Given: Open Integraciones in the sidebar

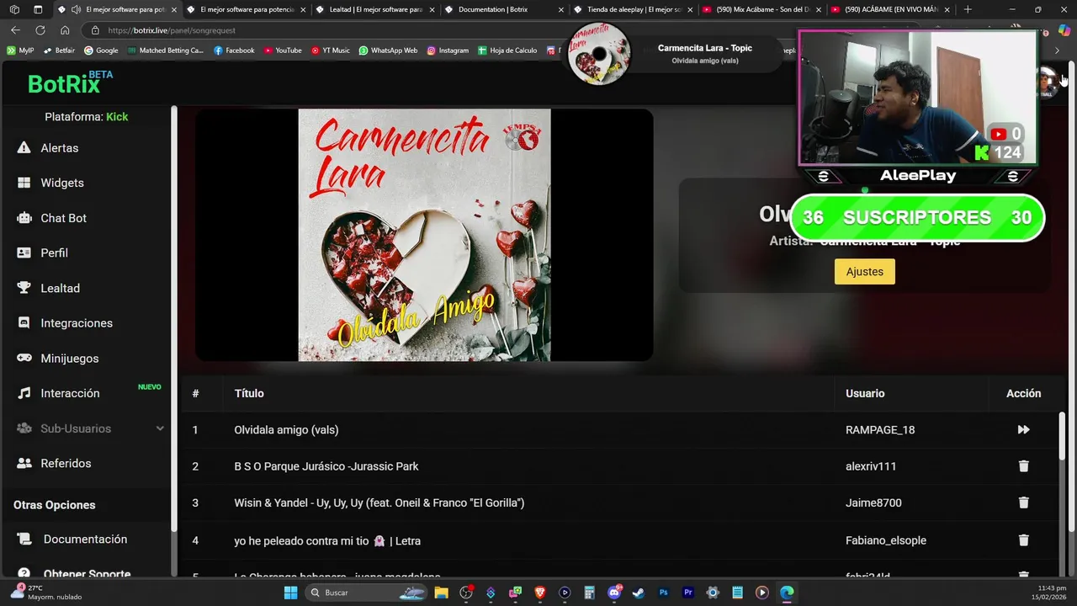Looking at the screenshot, I should point(76,323).
